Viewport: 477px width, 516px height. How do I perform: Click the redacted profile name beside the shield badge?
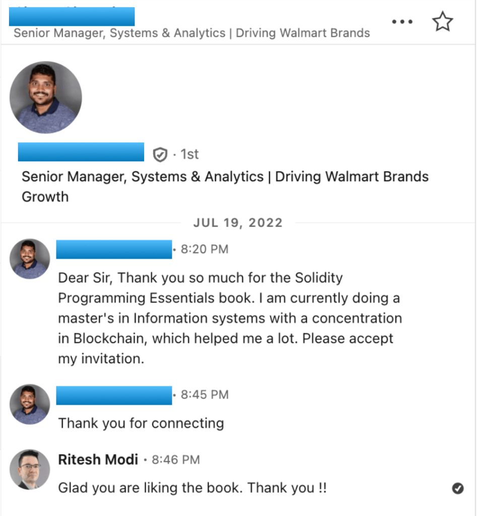click(x=81, y=152)
